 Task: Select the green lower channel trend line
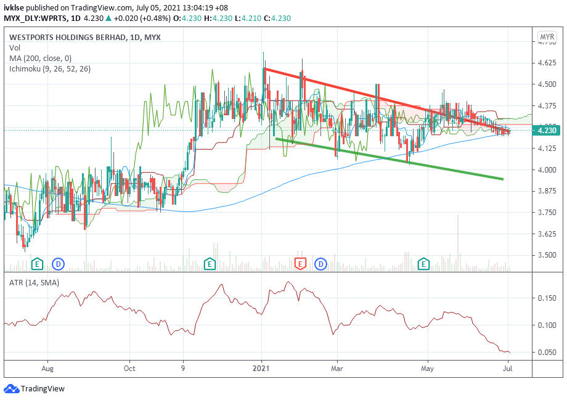click(x=390, y=159)
